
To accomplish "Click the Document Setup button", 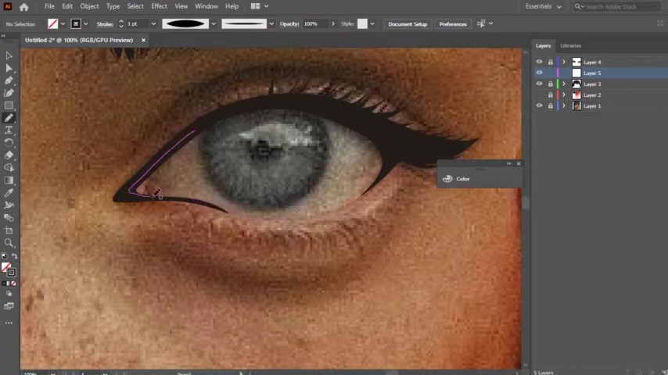I will [x=408, y=24].
